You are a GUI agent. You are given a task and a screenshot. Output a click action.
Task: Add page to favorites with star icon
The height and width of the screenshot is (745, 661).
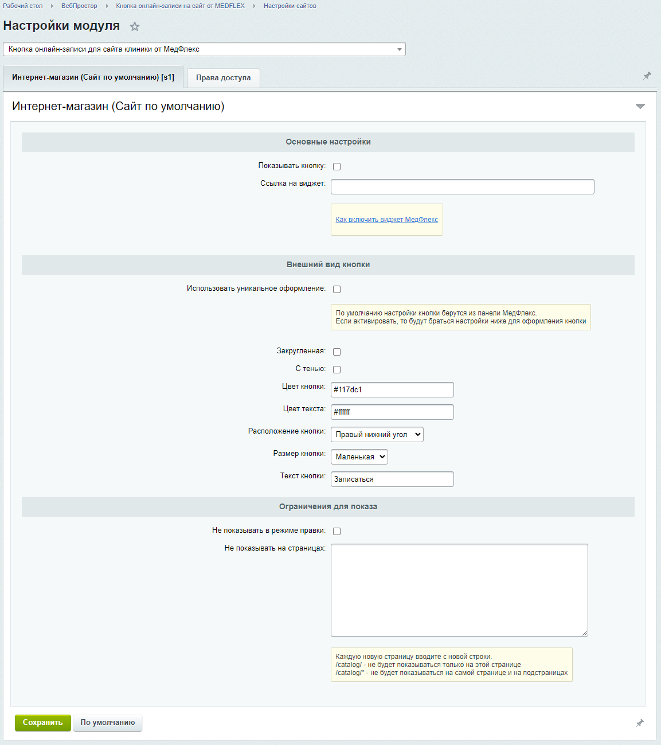135,26
